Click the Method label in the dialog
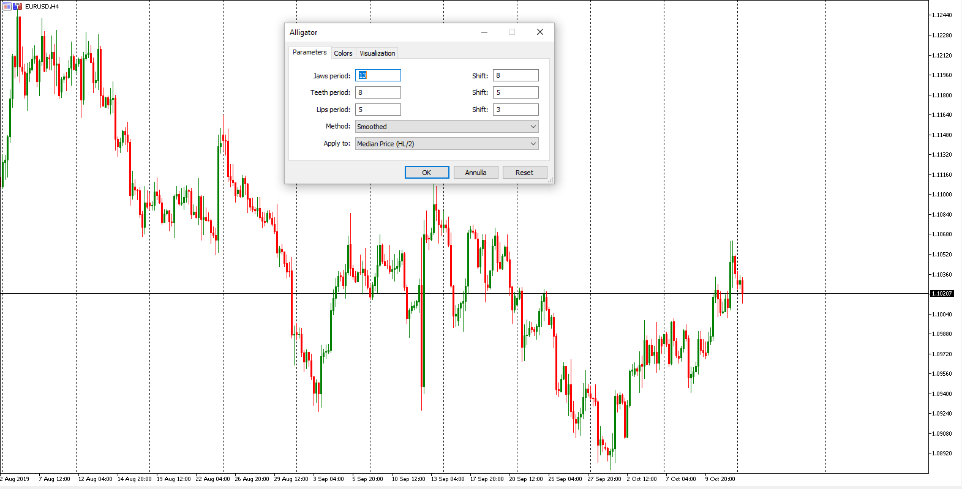962x489 pixels. tap(338, 126)
